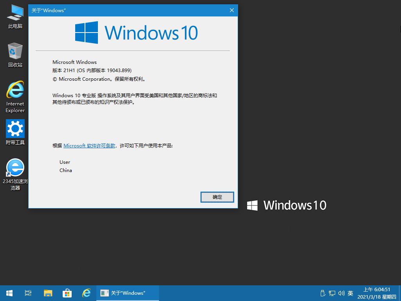Open Microsoft Store from the taskbar
This screenshot has height=301, width=401.
coord(67,293)
